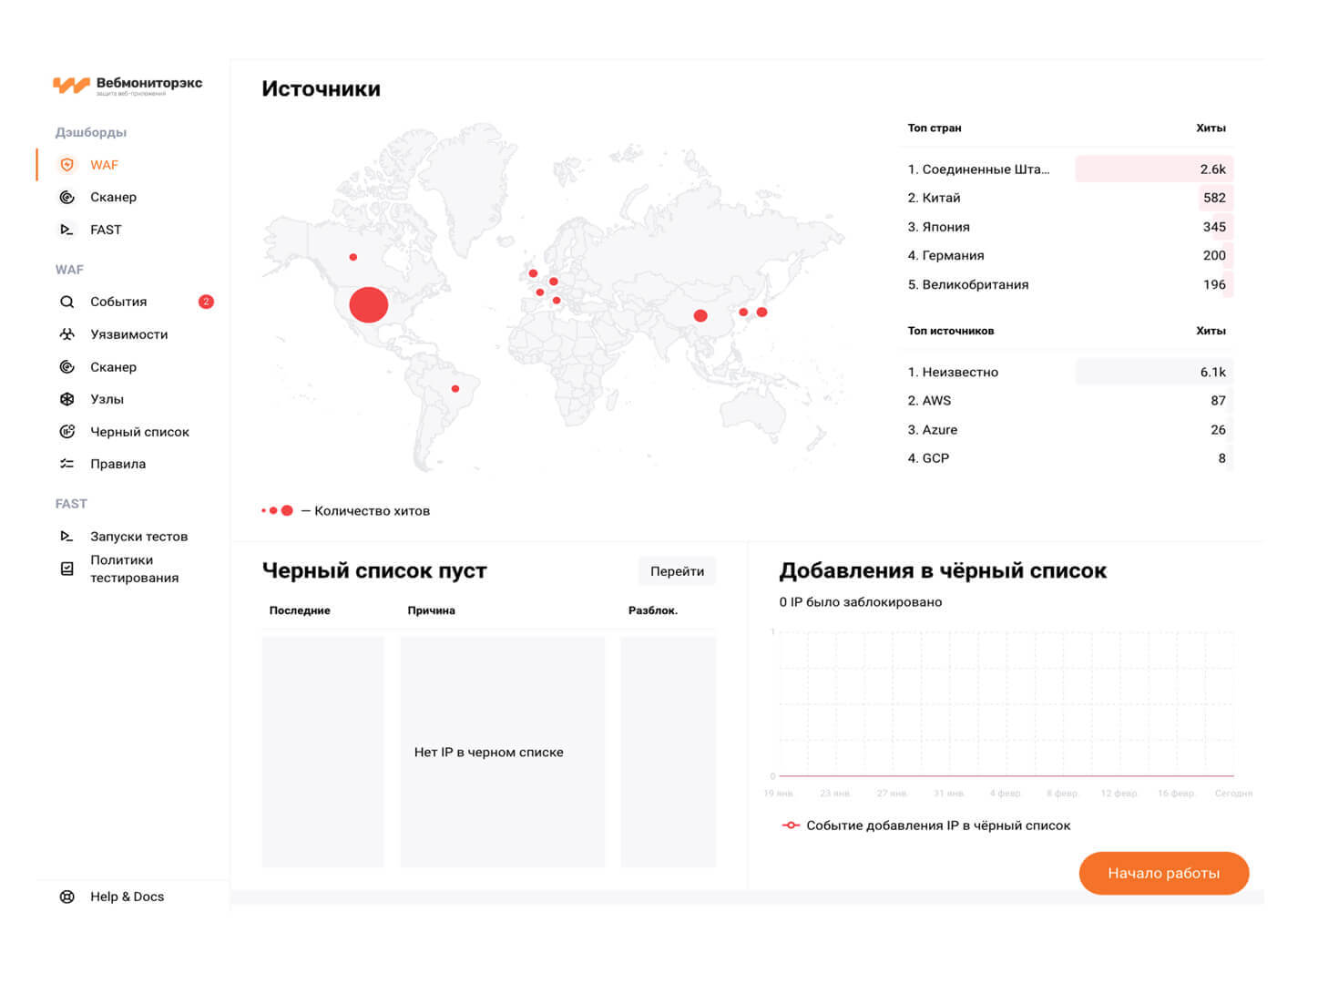Screen dimensions: 1318x984
Task: Click the Черный список icon
Action: [66, 432]
